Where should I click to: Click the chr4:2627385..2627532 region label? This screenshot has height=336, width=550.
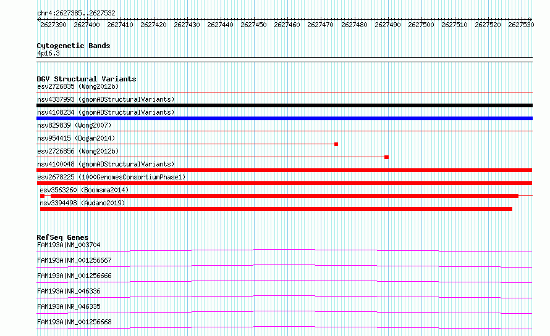[76, 13]
